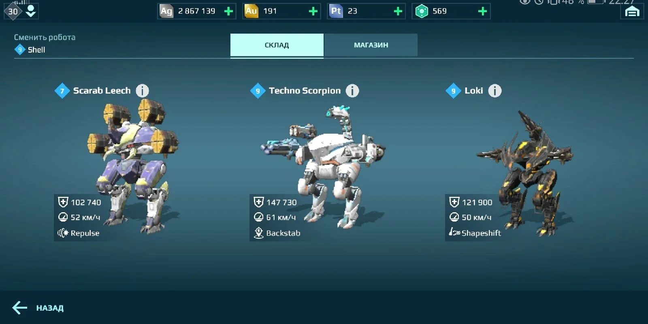Click the Repulse ability label
The width and height of the screenshot is (648, 324).
85,233
